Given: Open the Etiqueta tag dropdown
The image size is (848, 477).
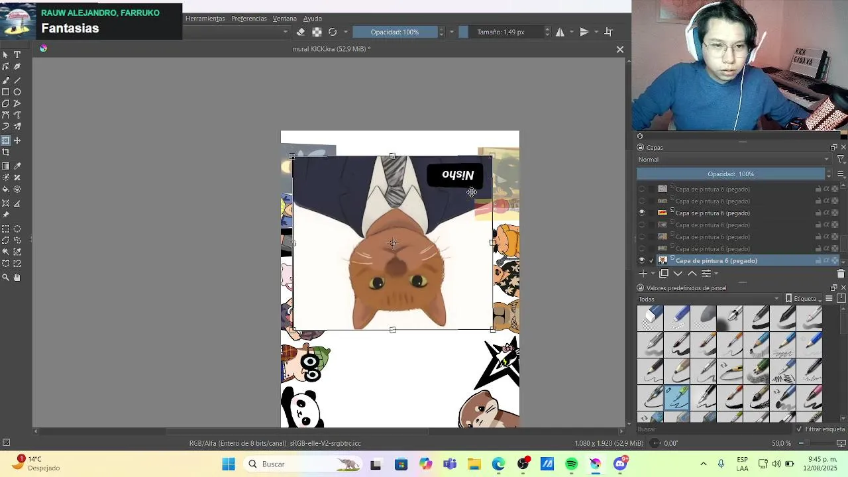Looking at the screenshot, I should (804, 299).
